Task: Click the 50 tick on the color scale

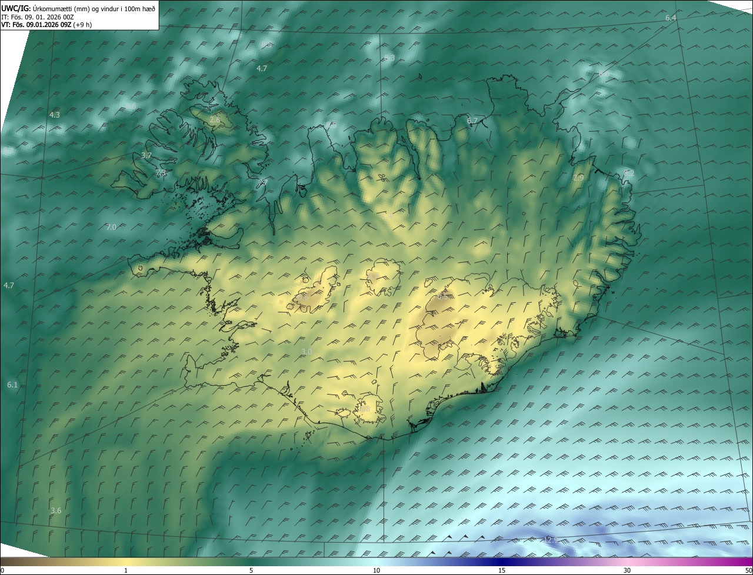Action: point(748,571)
